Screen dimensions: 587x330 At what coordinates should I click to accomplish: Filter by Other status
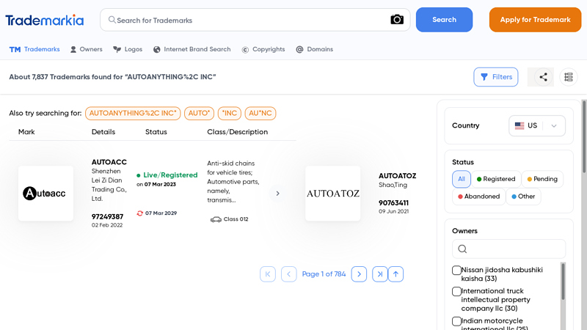[x=523, y=197]
